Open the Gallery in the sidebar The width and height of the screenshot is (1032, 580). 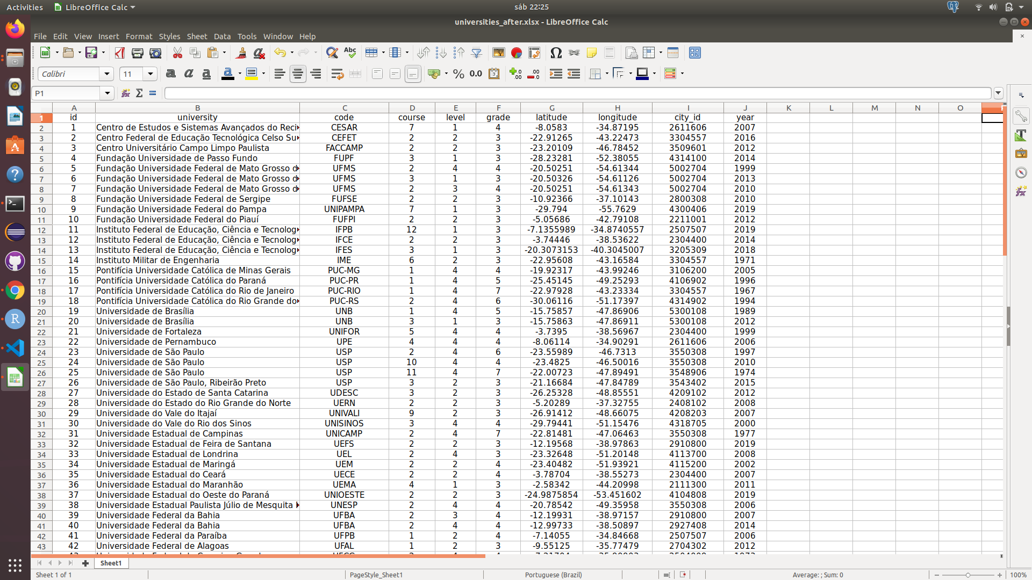pyautogui.click(x=1022, y=153)
